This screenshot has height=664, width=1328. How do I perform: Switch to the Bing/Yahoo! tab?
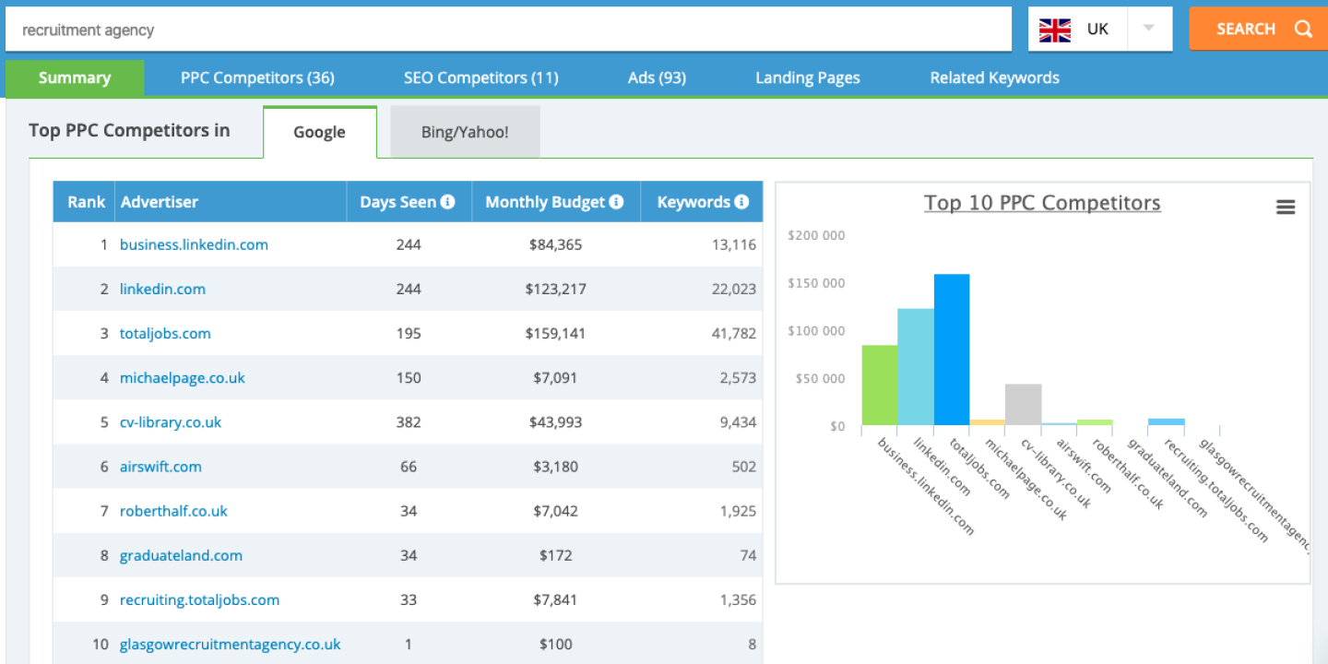(x=465, y=133)
